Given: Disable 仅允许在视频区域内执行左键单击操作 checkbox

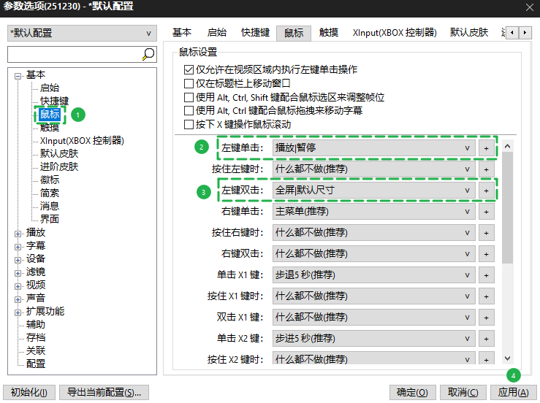Looking at the screenshot, I should coord(189,70).
